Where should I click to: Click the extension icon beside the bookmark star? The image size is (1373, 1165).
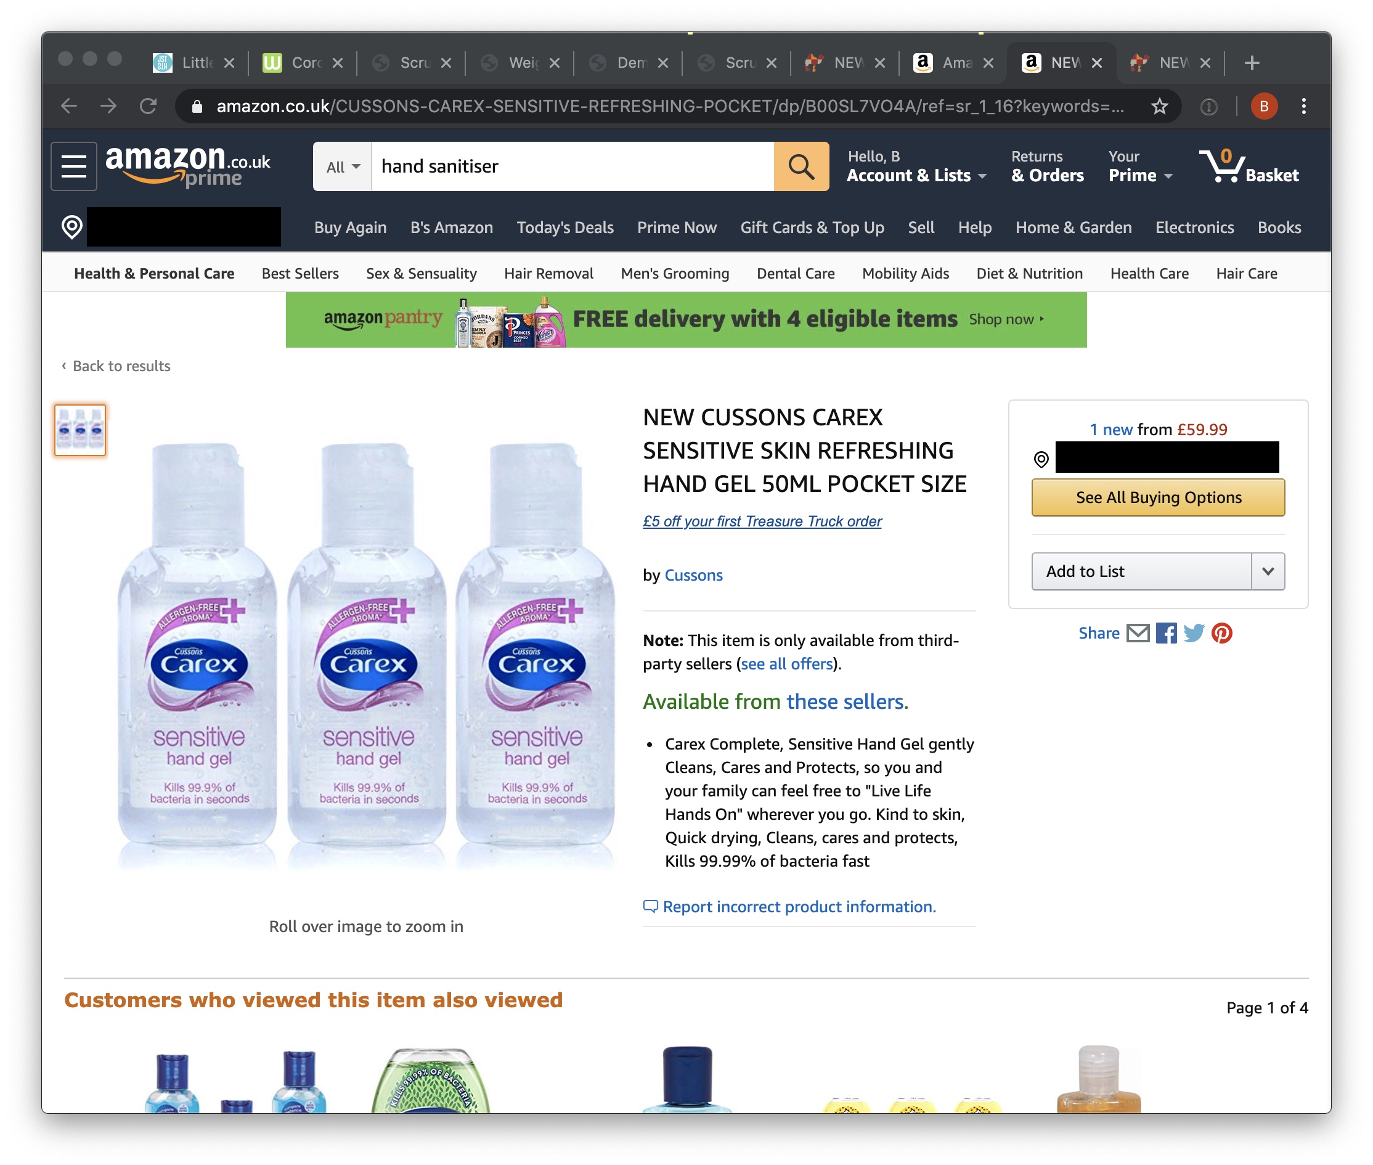pos(1208,106)
